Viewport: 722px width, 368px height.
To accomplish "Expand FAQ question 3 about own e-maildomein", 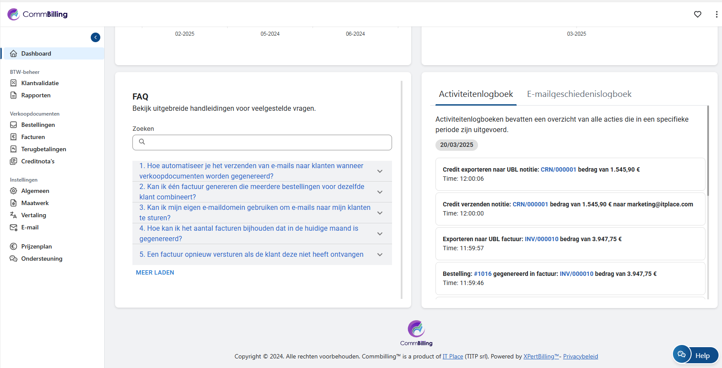I will tap(379, 213).
